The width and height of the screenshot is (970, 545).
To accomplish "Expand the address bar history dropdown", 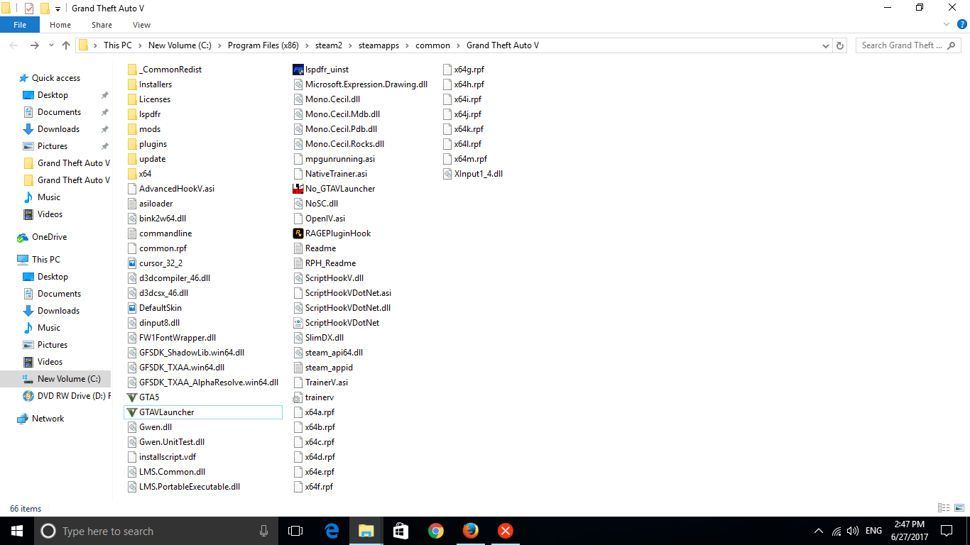I will pos(826,45).
